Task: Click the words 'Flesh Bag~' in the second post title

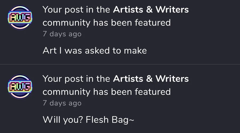Action: (110, 120)
